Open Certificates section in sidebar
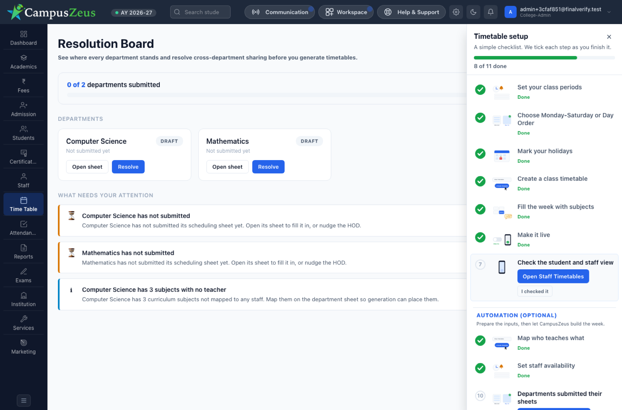Viewport: 622px width, 410px height. [x=24, y=157]
